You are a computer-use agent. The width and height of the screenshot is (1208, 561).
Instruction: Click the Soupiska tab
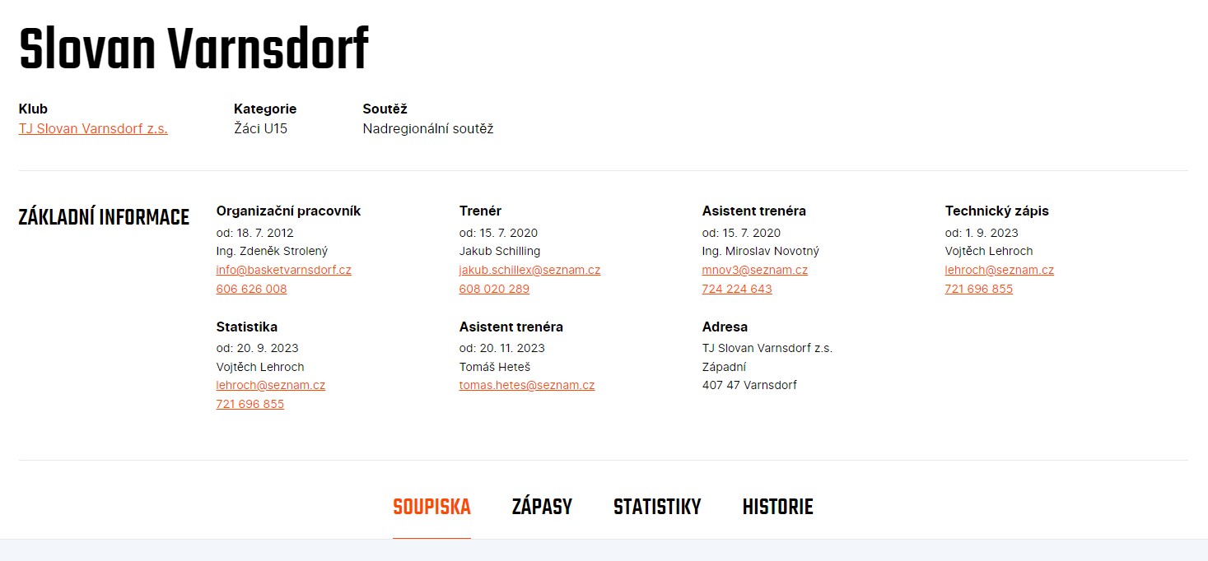click(431, 507)
